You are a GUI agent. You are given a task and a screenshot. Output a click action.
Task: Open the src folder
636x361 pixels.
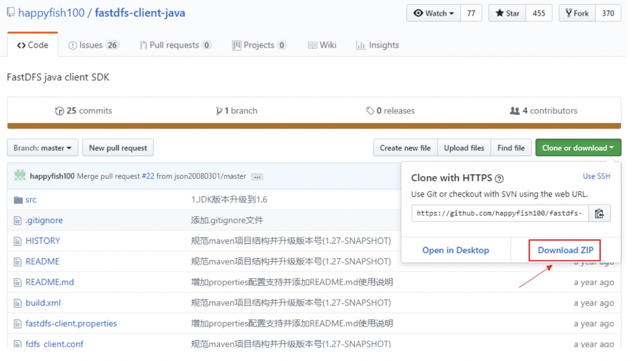pyautogui.click(x=31, y=200)
